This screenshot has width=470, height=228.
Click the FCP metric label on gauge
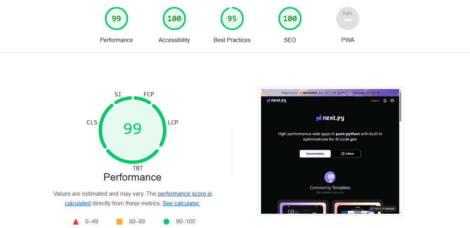point(149,94)
